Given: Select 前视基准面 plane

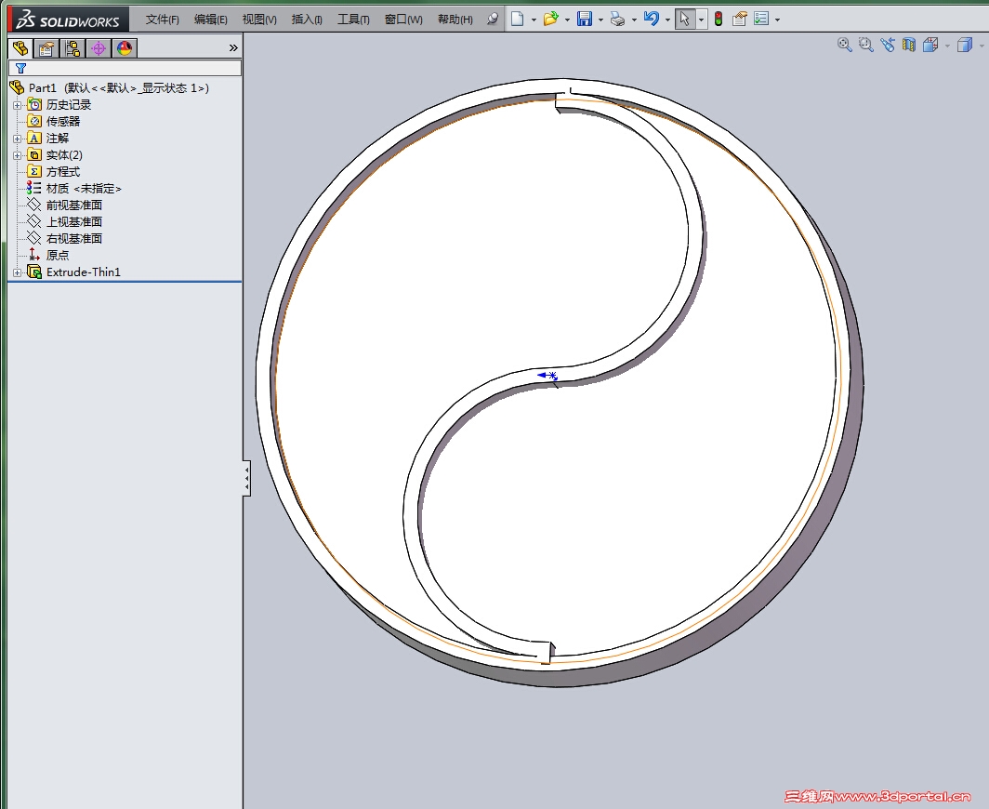Looking at the screenshot, I should [65, 206].
